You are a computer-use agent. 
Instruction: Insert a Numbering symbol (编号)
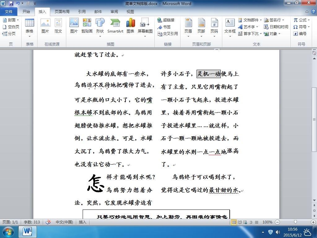[300, 33]
